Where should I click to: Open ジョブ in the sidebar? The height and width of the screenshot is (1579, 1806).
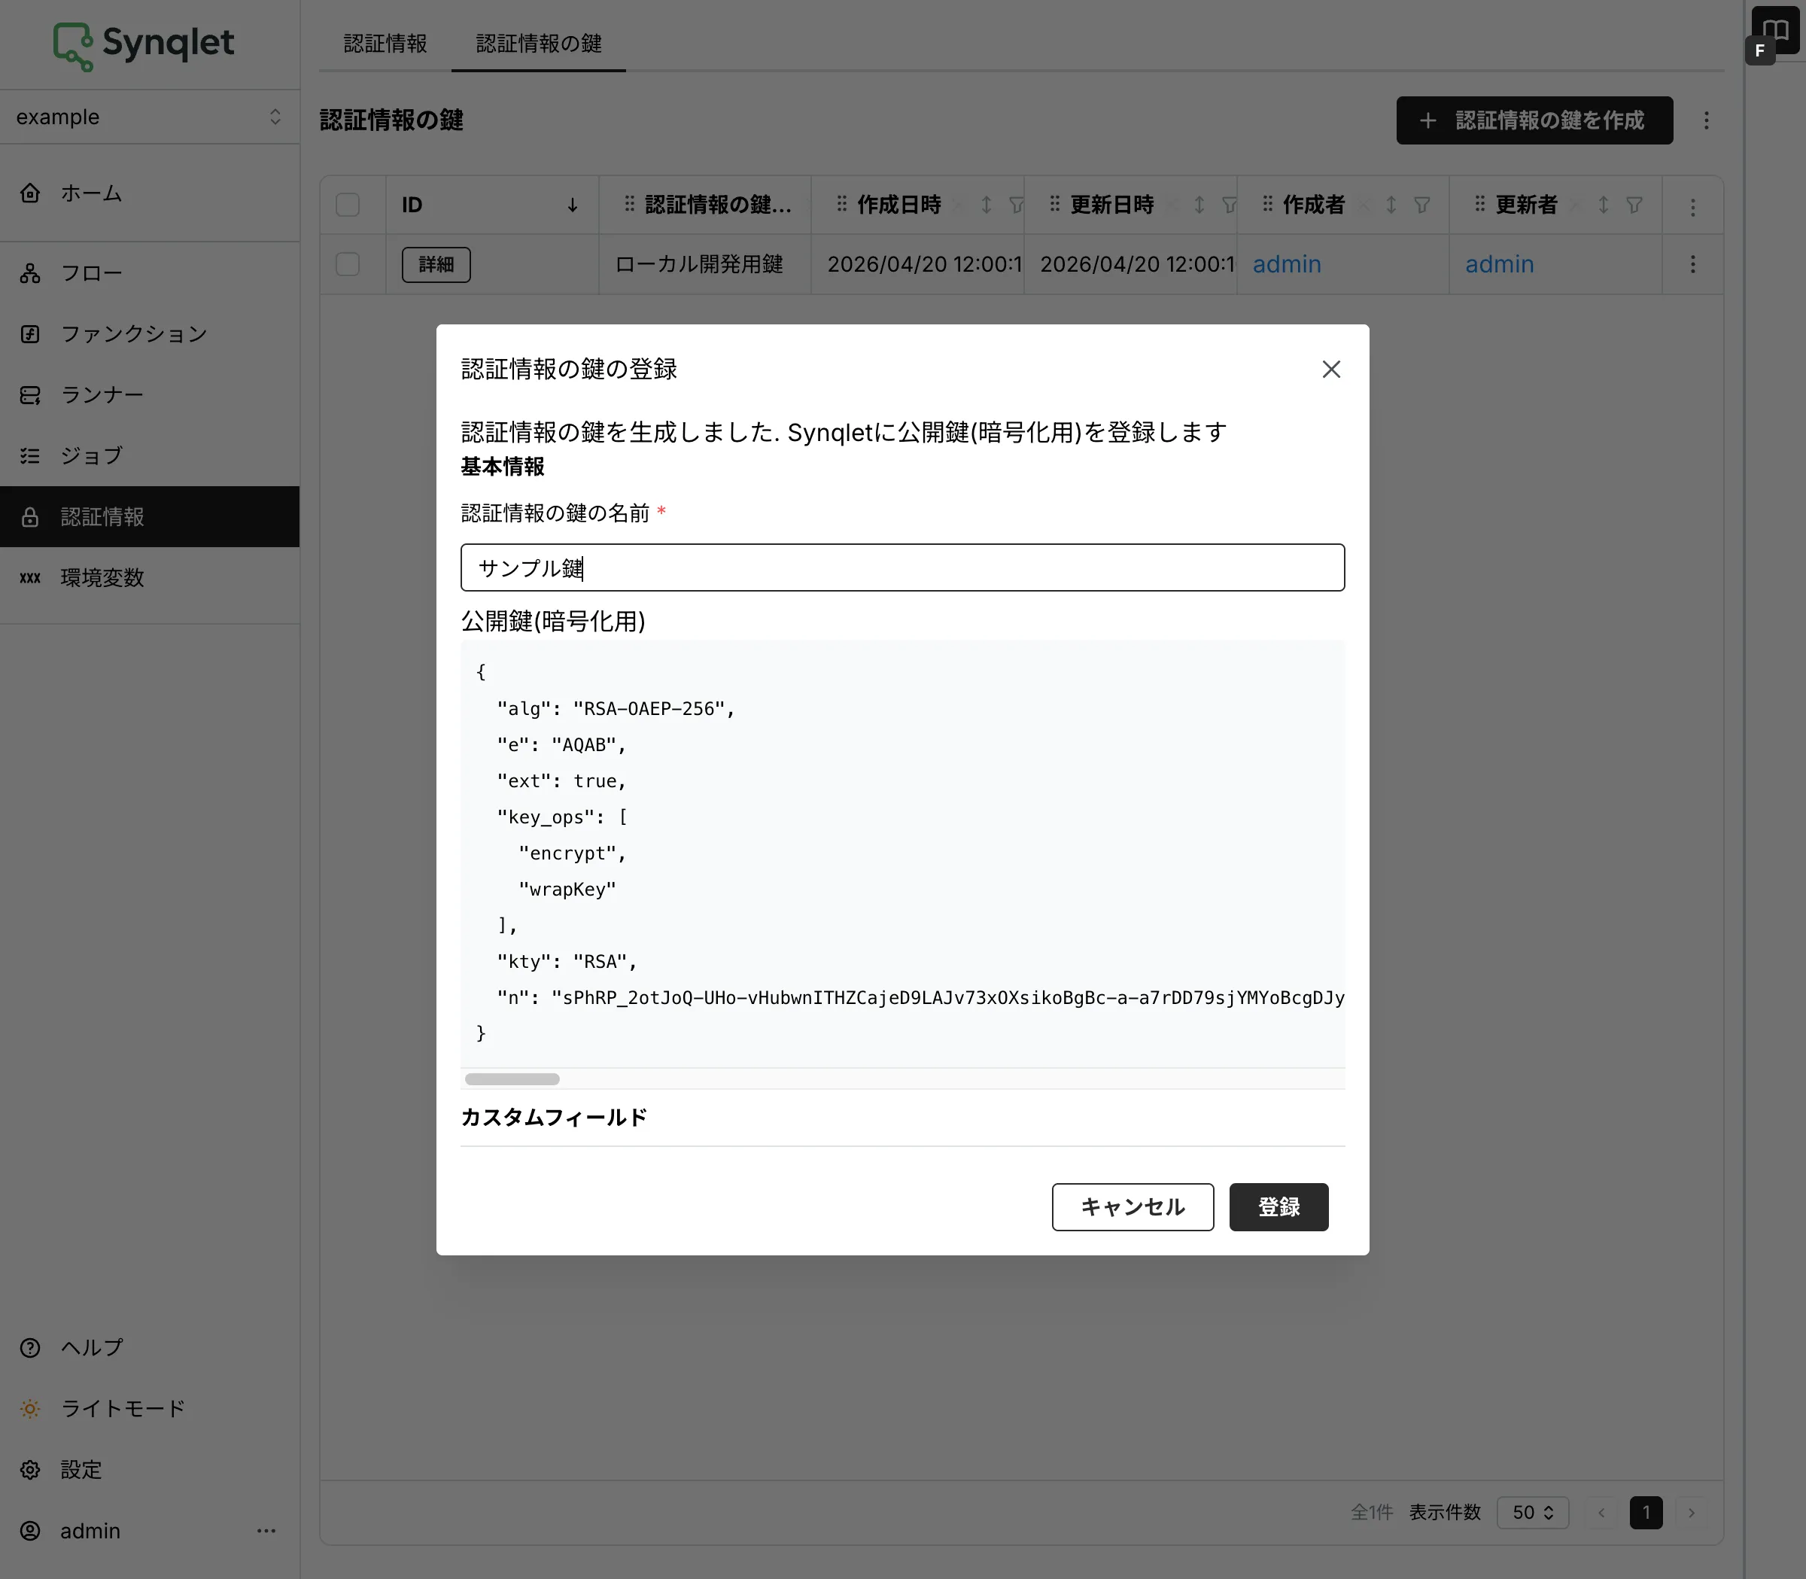(x=150, y=455)
